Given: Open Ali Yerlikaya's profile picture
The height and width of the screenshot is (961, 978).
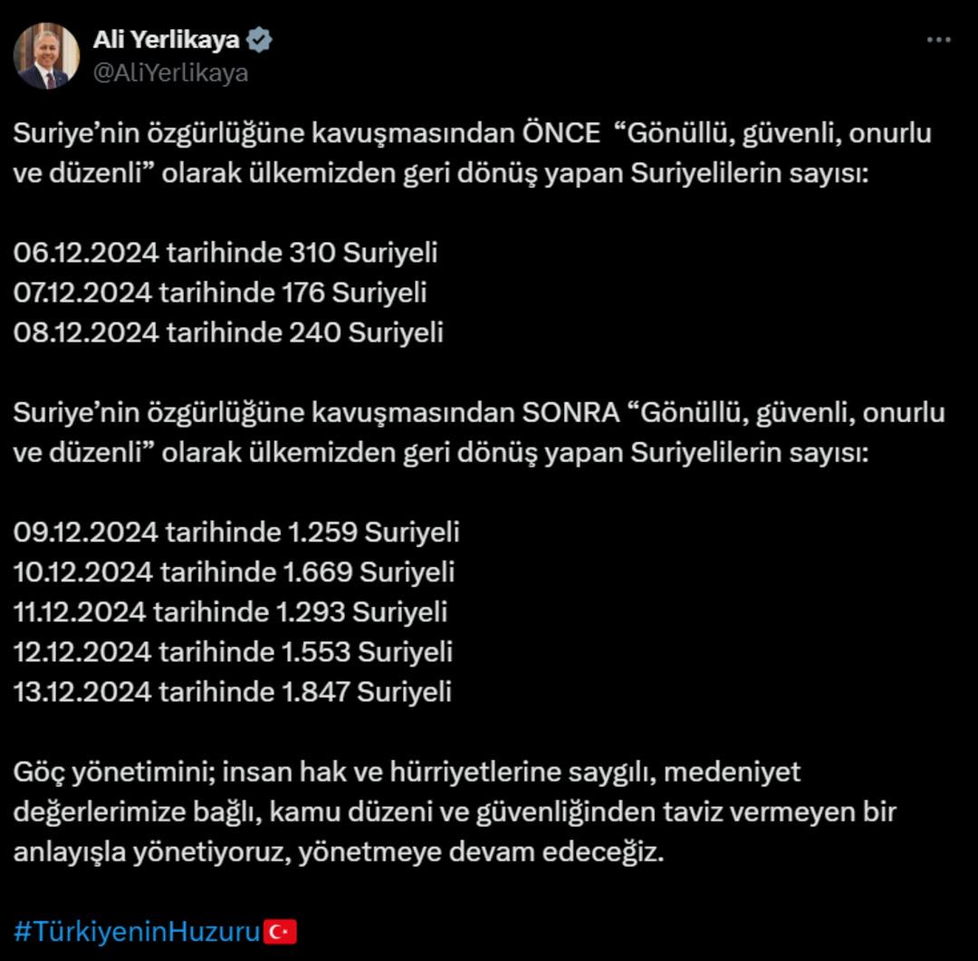Looking at the screenshot, I should click(46, 56).
